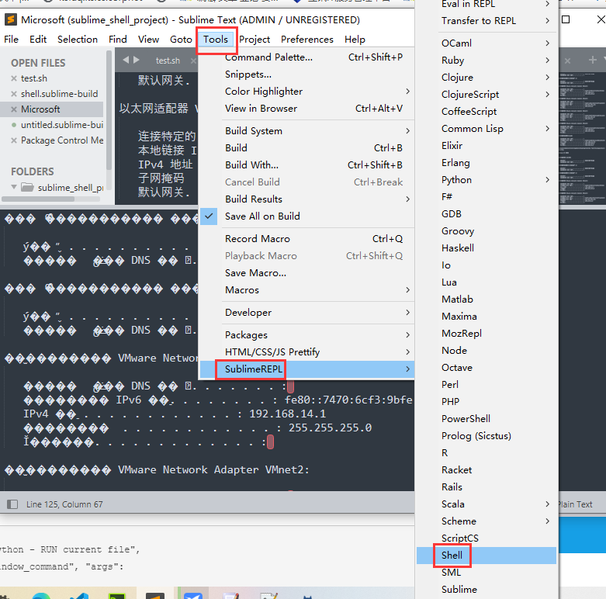Expand the Python REPL submenu
The width and height of the screenshot is (606, 599).
point(487,180)
